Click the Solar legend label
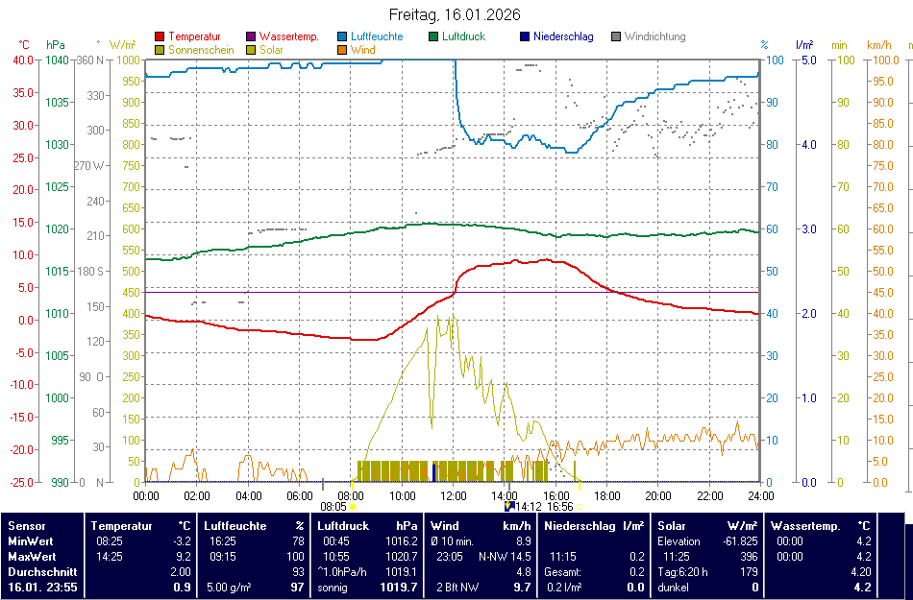The height and width of the screenshot is (600, 913). point(271,50)
